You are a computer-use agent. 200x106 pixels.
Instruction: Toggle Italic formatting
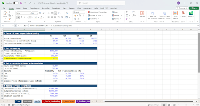(x=21, y=17)
